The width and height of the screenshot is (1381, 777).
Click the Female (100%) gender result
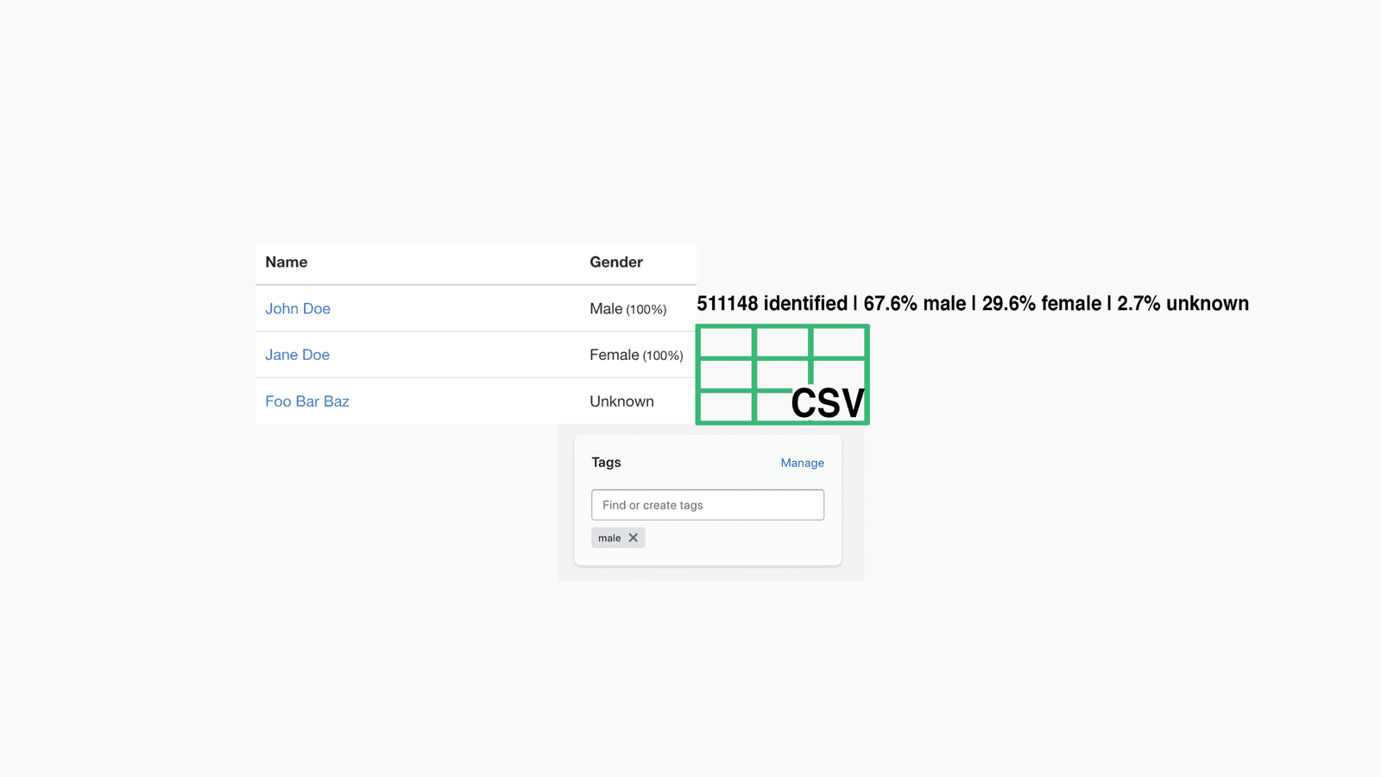636,355
